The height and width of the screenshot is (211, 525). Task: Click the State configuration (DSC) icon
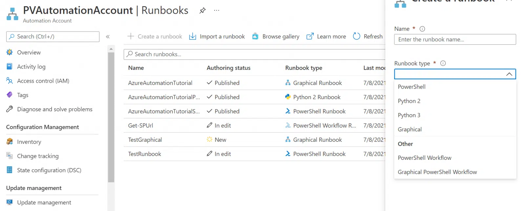point(10,170)
